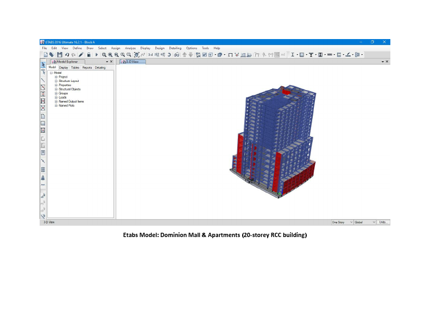
Task: Close the Model Explorer panel
Action: click(111, 62)
